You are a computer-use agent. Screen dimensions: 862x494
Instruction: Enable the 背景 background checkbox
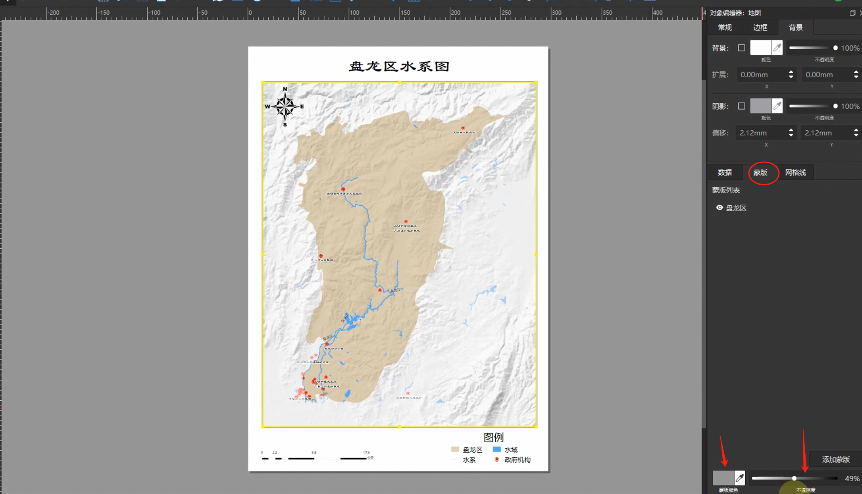point(741,48)
